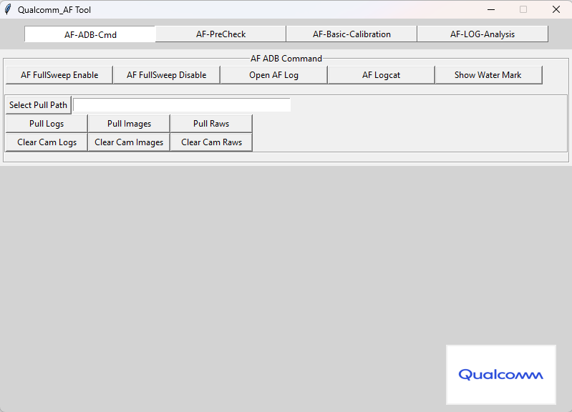Minimize the Qualcomm_AF Tool window

click(x=491, y=9)
